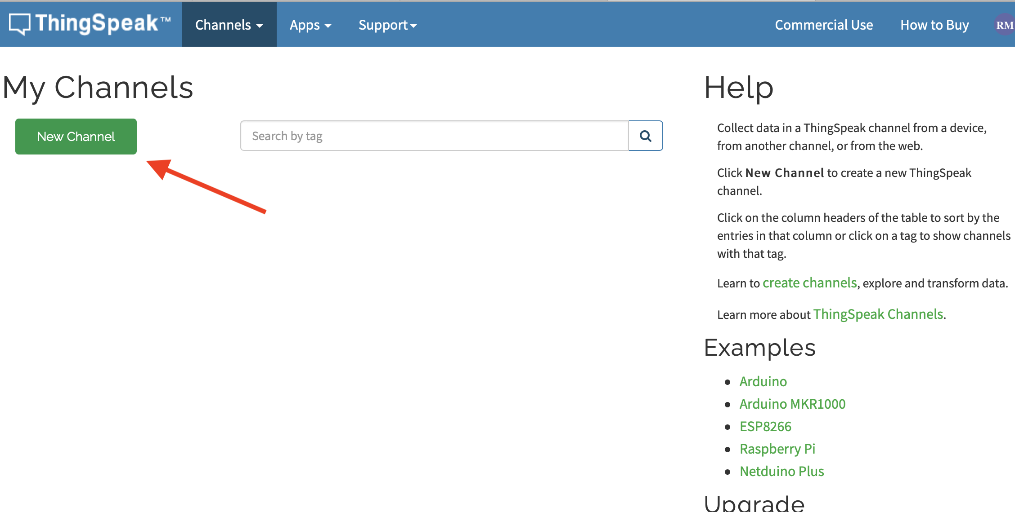The image size is (1015, 512).
Task: Open the ThingSpeak Channels help link
Action: [x=878, y=314]
